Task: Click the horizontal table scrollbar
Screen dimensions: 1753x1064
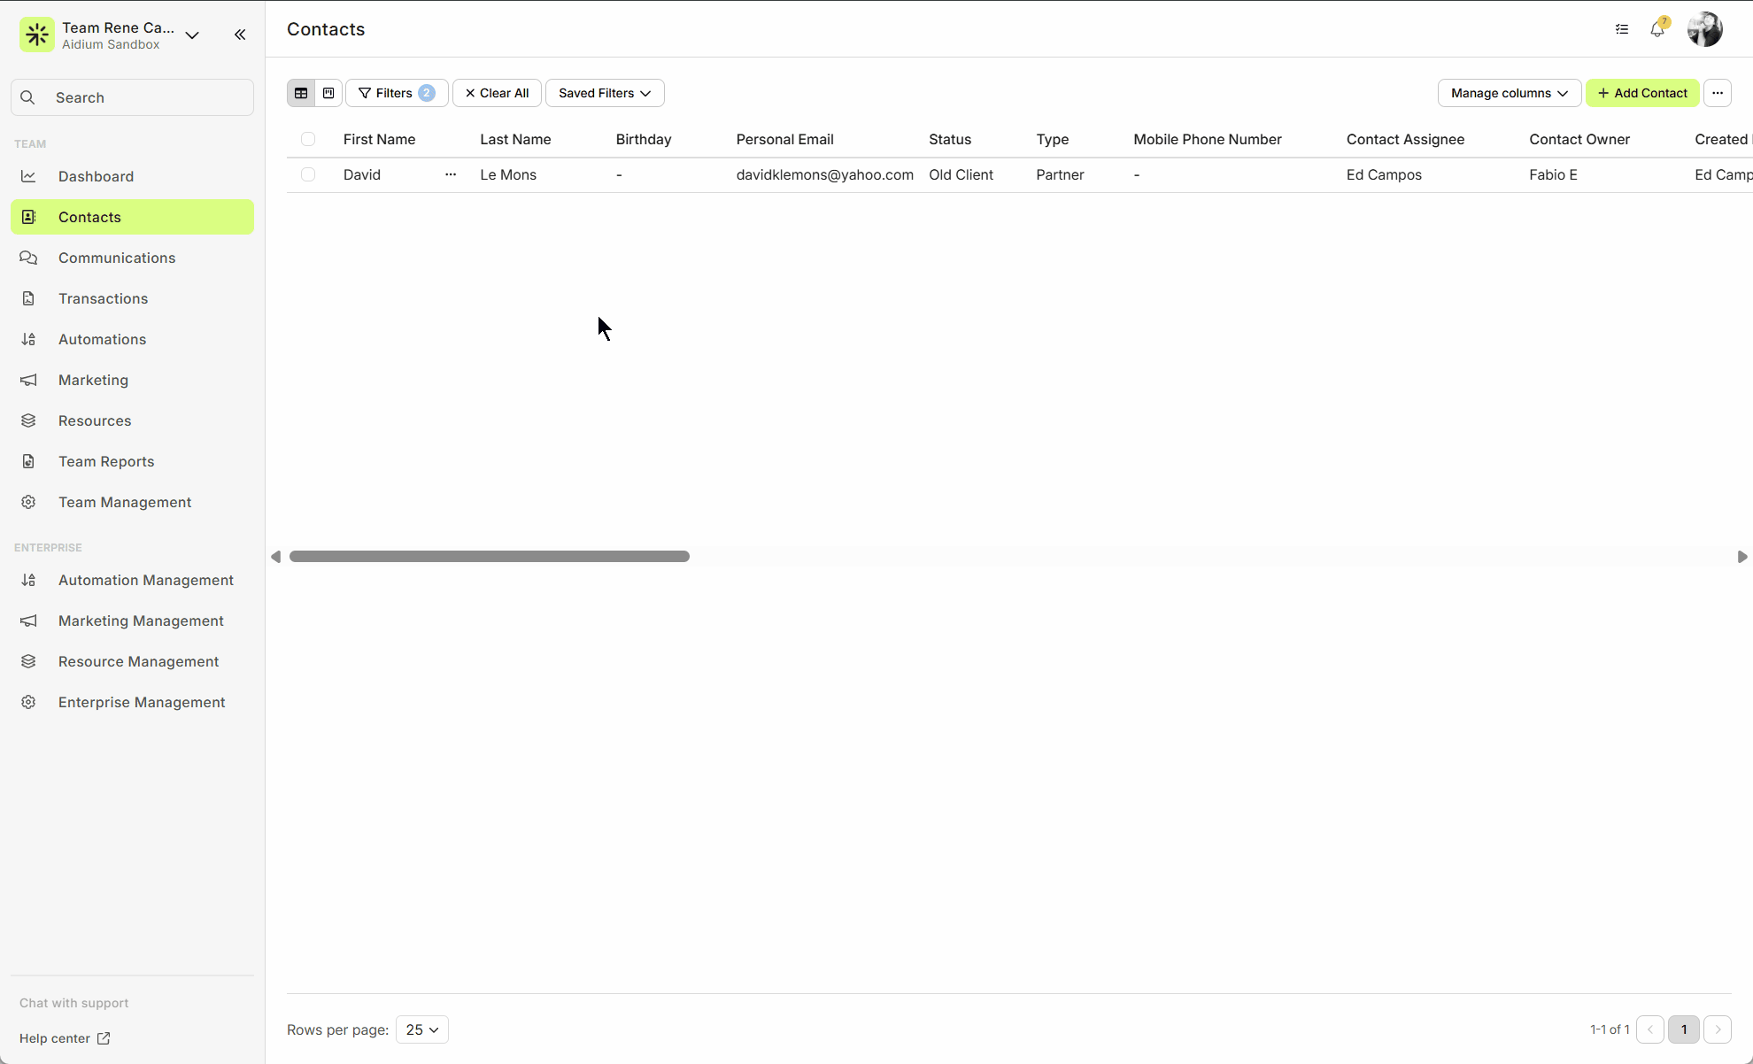Action: (x=490, y=556)
